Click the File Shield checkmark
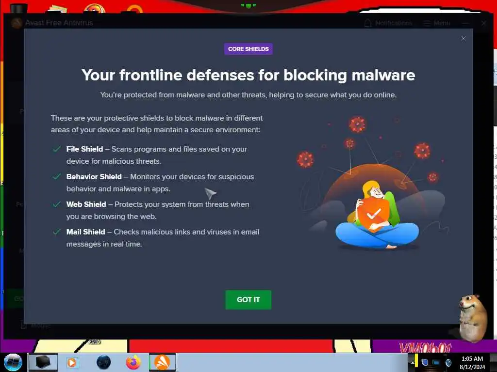Viewport: 497px width, 372px height. [x=57, y=149]
